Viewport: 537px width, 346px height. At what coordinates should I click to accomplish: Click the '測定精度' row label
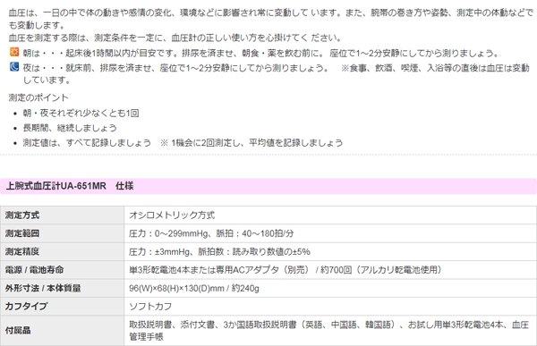coord(22,251)
